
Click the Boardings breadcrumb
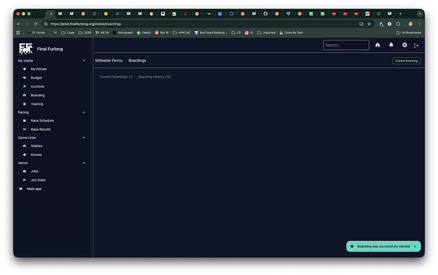pos(137,61)
